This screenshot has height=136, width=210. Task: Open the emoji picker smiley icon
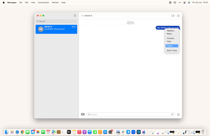pos(178,114)
